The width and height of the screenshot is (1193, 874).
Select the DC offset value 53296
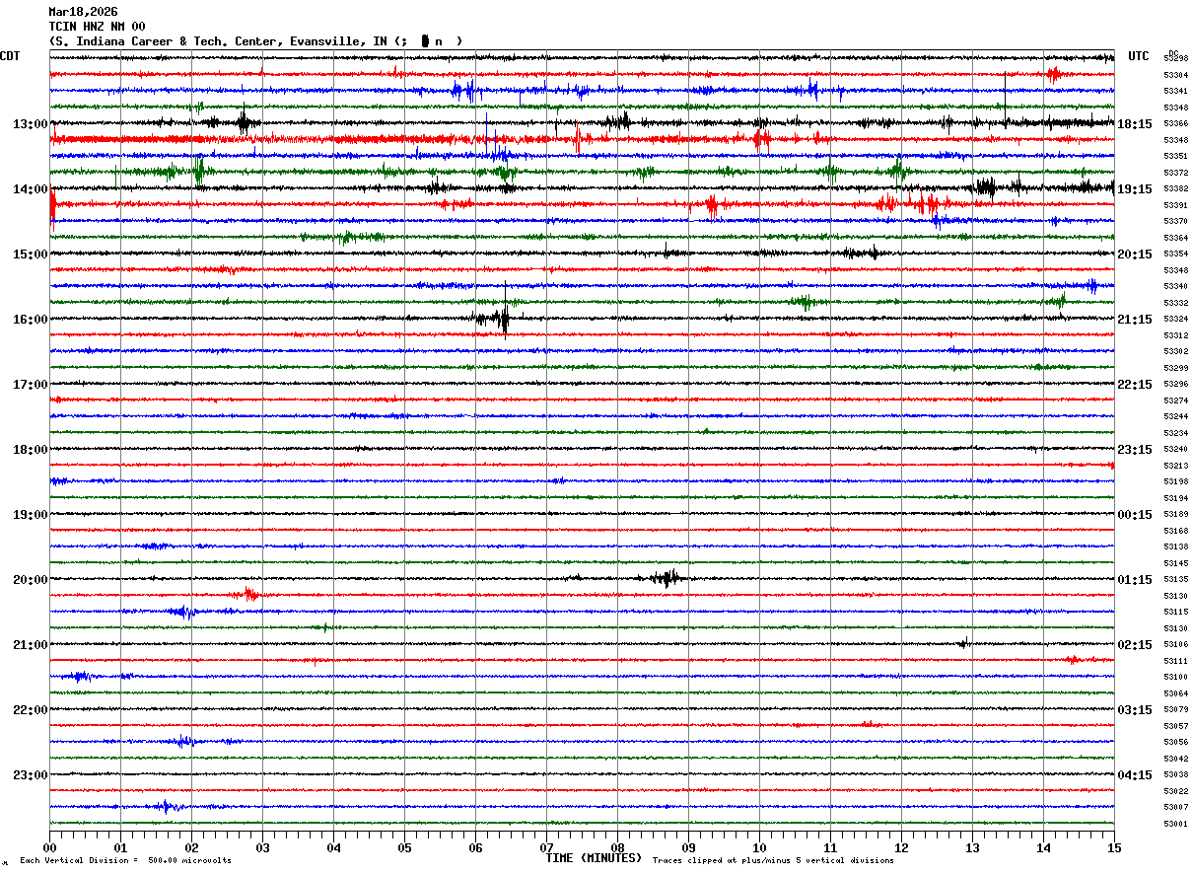[1175, 384]
